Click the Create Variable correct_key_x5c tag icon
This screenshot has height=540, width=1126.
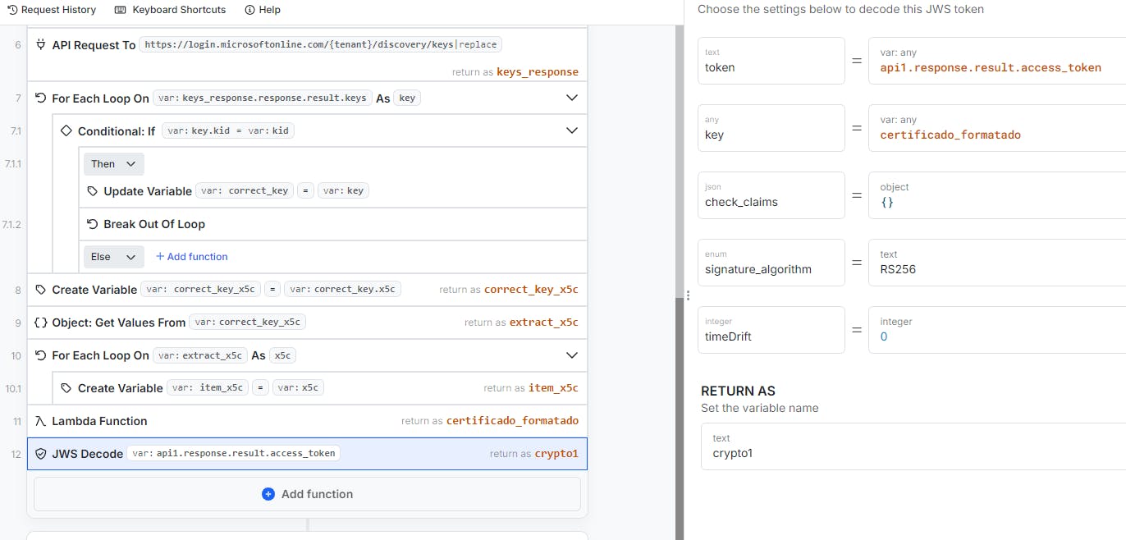click(x=41, y=290)
